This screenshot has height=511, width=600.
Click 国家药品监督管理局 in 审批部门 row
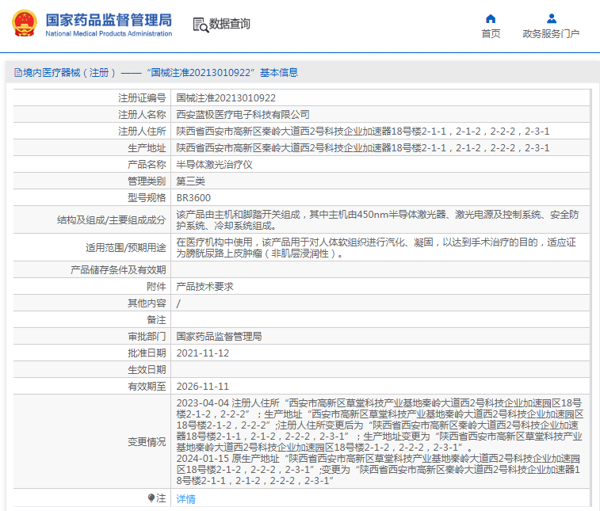219,337
